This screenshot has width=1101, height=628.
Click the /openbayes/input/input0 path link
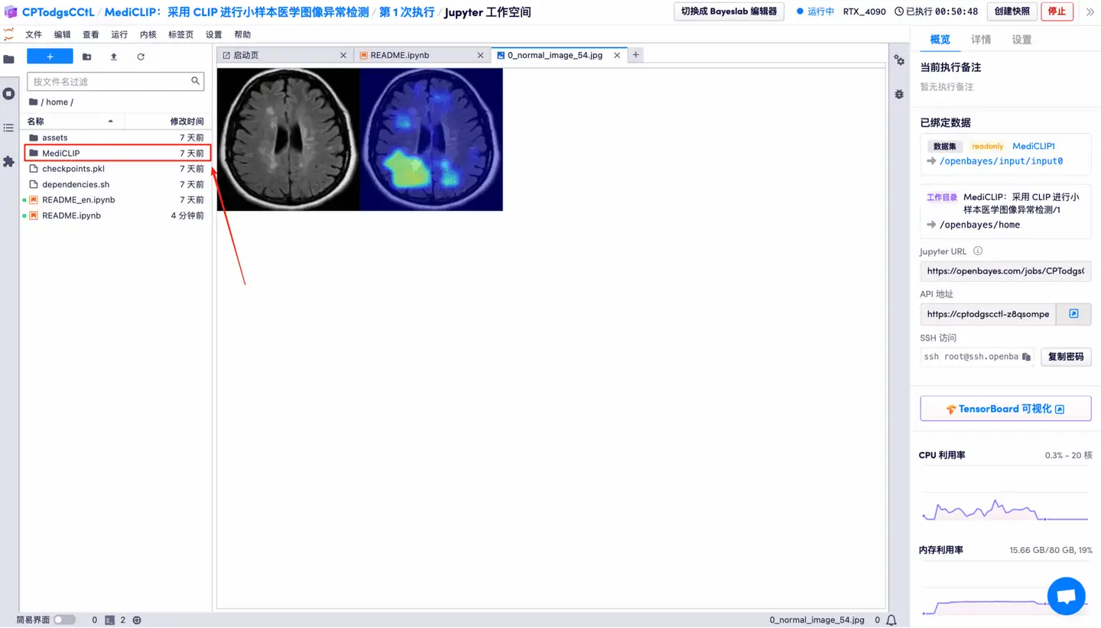(x=1001, y=161)
